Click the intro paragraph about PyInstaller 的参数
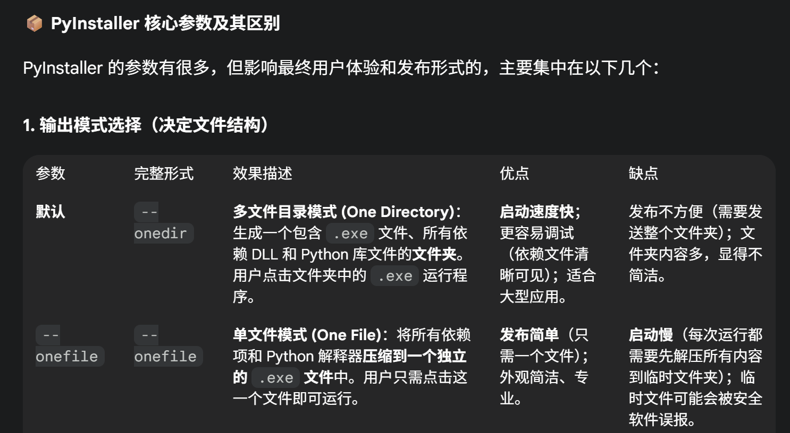 [x=340, y=68]
